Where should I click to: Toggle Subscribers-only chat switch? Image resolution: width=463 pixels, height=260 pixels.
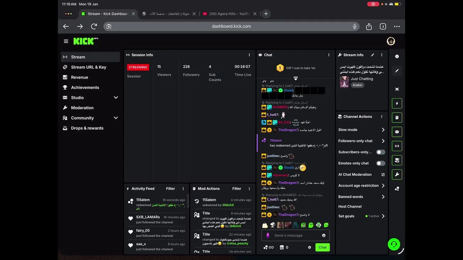[x=381, y=152]
